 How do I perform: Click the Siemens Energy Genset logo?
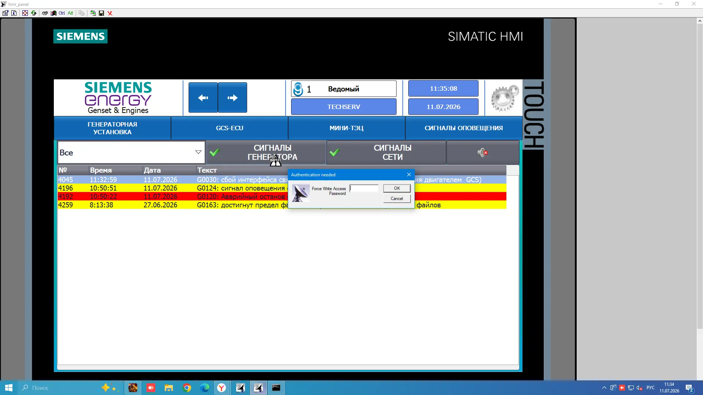coord(118,98)
